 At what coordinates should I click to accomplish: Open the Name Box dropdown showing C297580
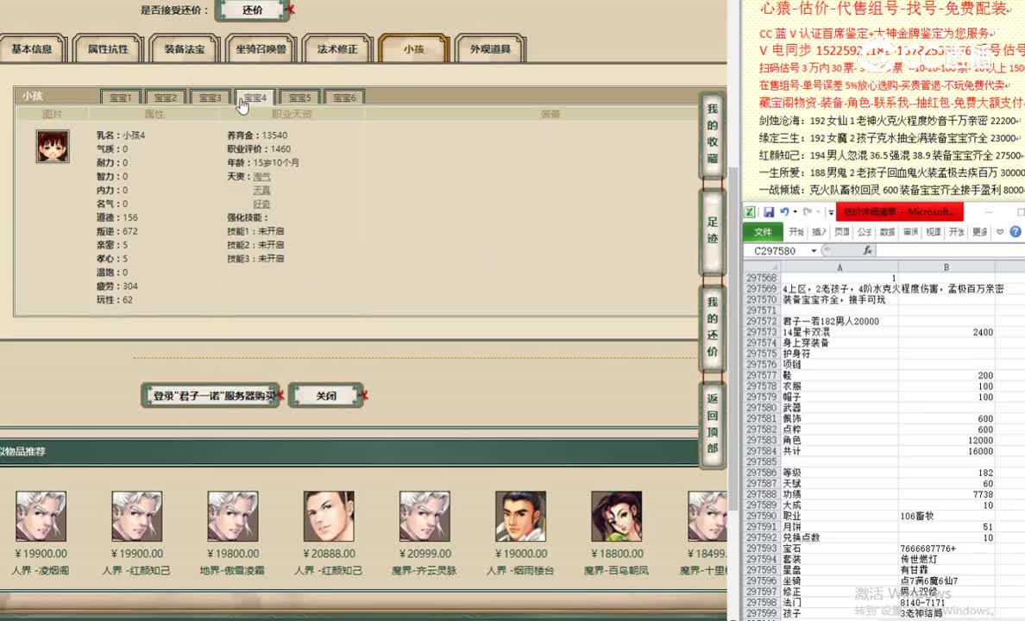tap(812, 250)
